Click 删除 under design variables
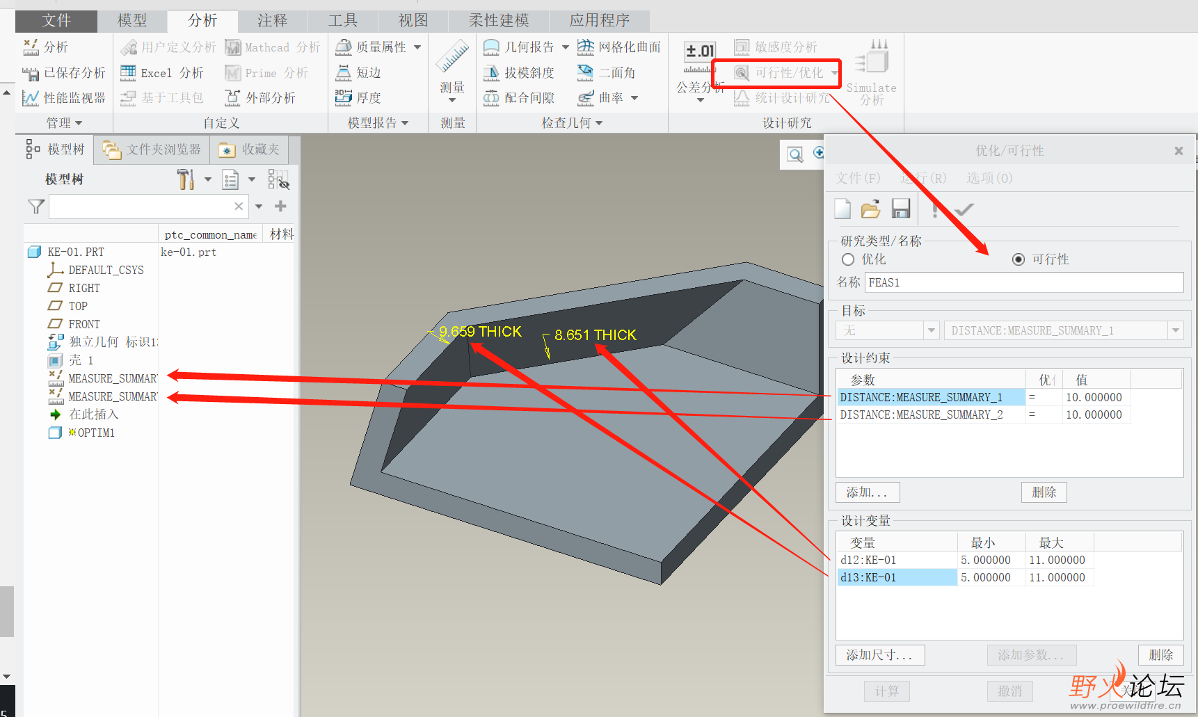1198x717 pixels. (x=1161, y=655)
